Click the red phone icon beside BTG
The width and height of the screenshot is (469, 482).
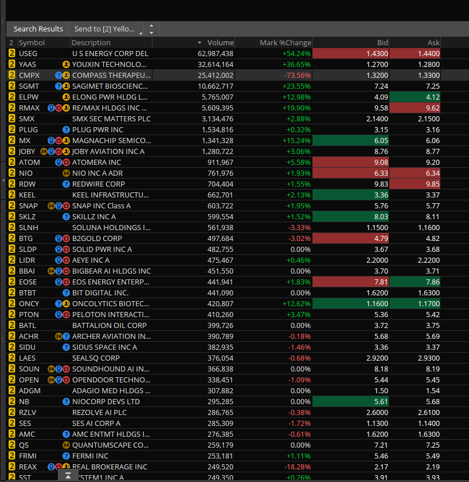pyautogui.click(x=66, y=239)
